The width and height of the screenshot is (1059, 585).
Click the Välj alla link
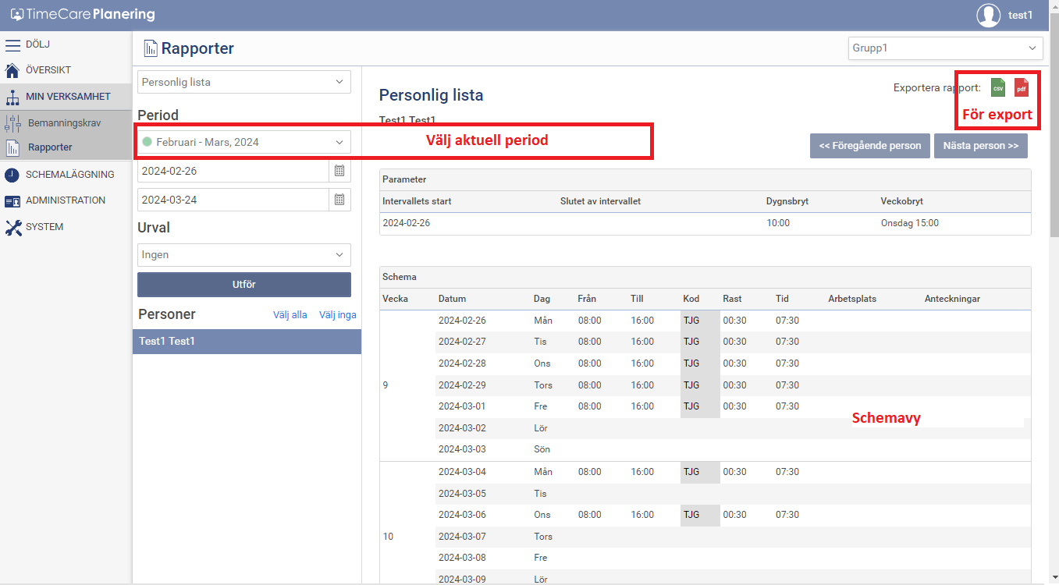290,315
